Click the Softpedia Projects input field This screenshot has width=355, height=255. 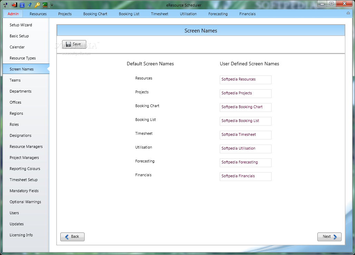(245, 93)
